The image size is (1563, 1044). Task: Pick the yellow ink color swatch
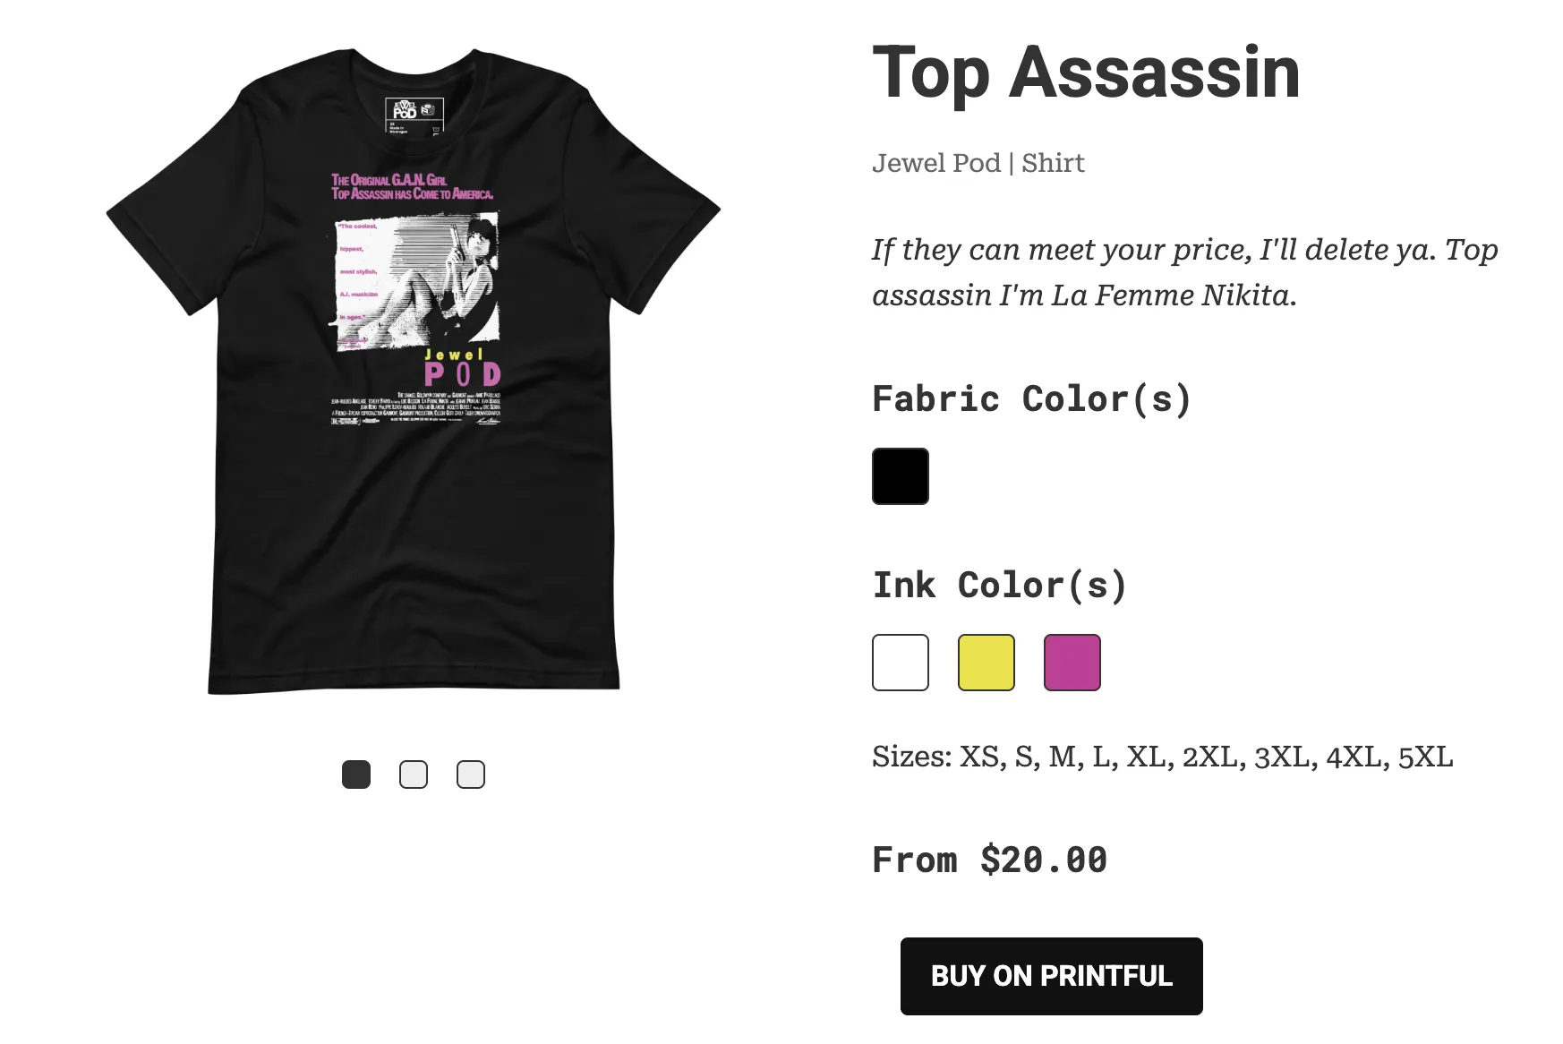click(x=986, y=663)
